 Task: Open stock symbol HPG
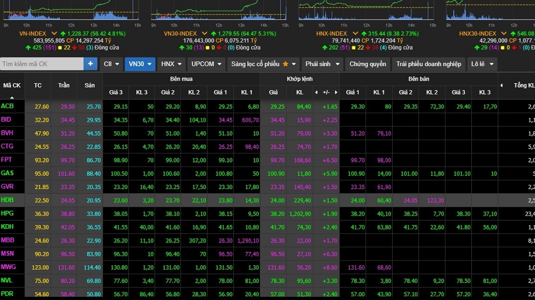7,214
